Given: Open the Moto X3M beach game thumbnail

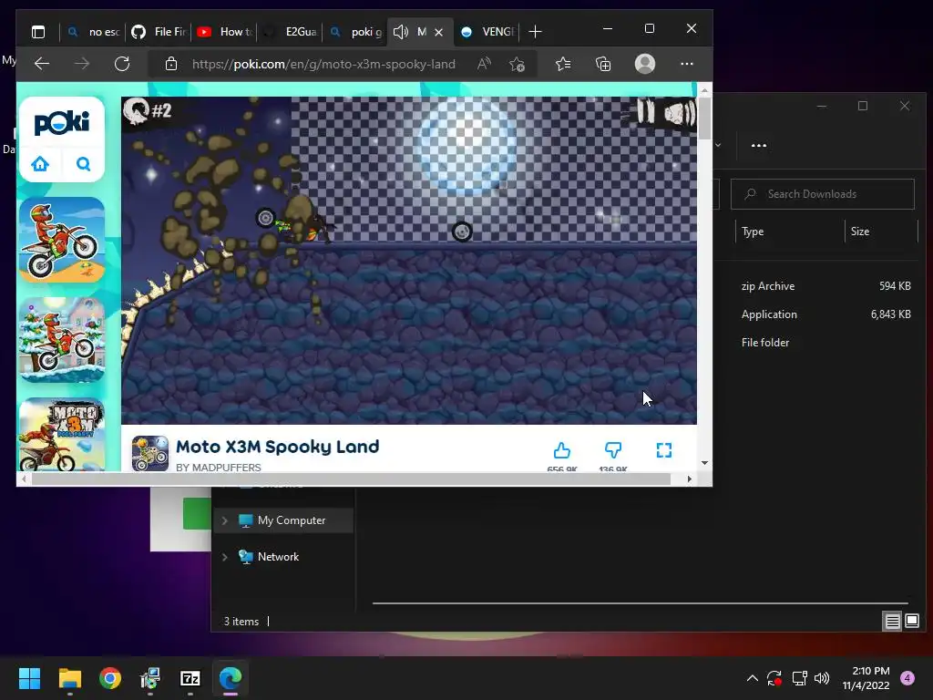Looking at the screenshot, I should 62,240.
